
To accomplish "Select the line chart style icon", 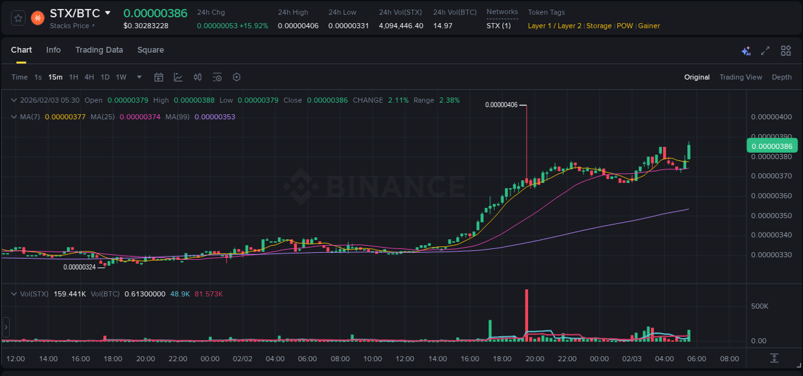I will coord(179,77).
